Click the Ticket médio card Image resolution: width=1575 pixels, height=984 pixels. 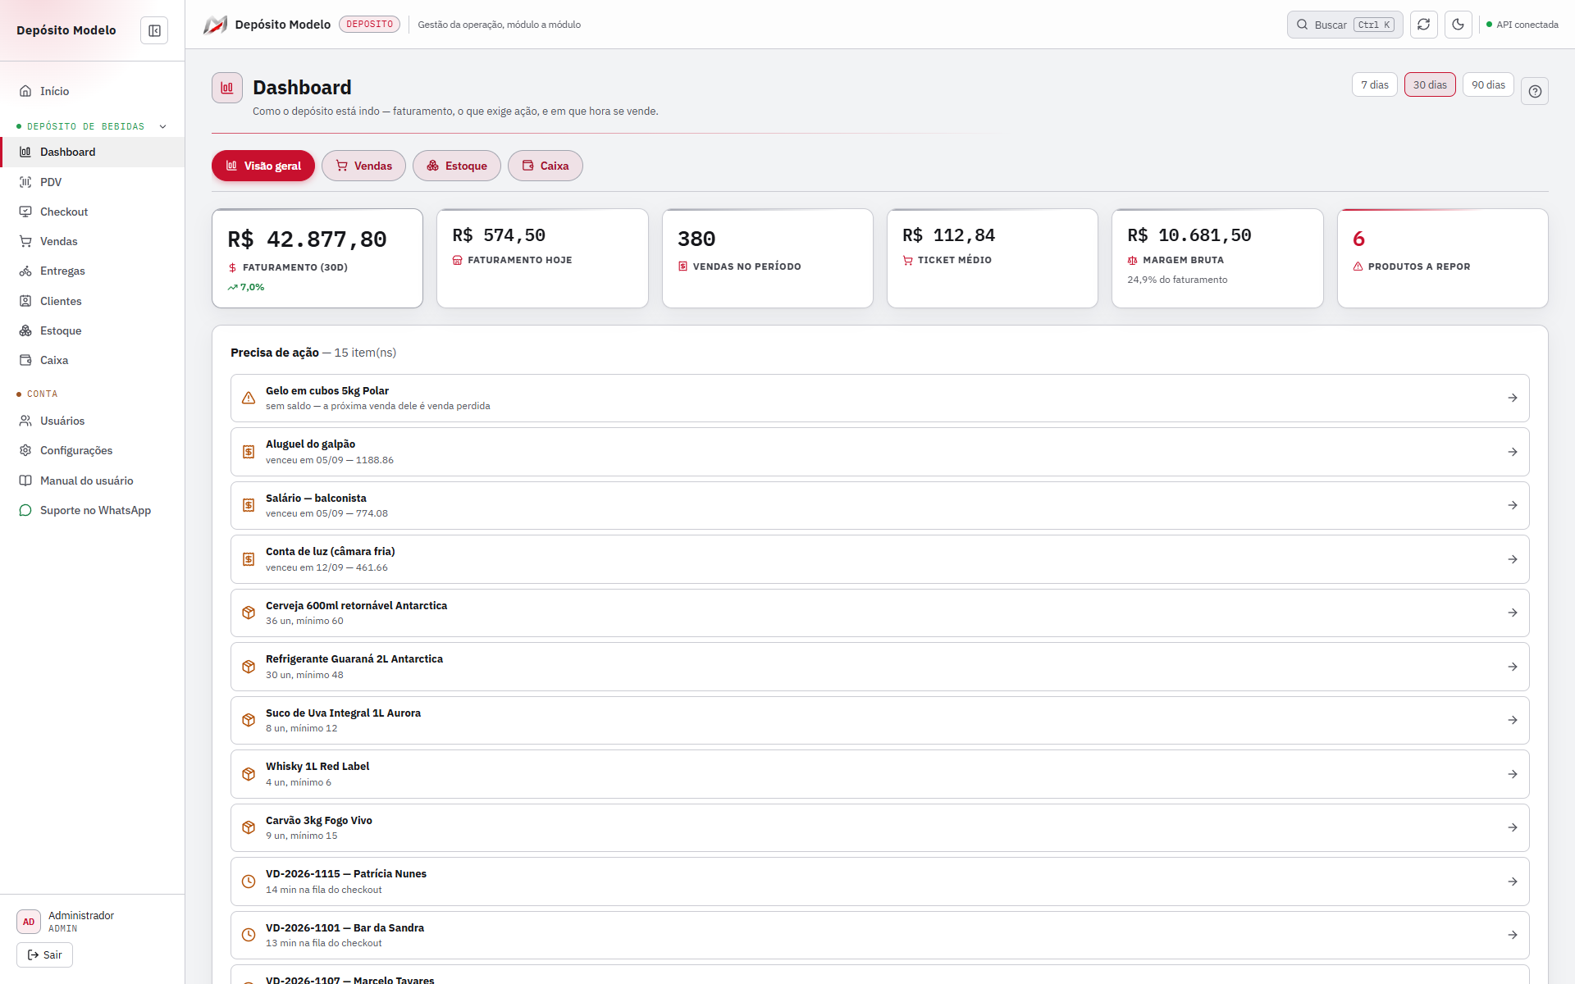point(992,258)
